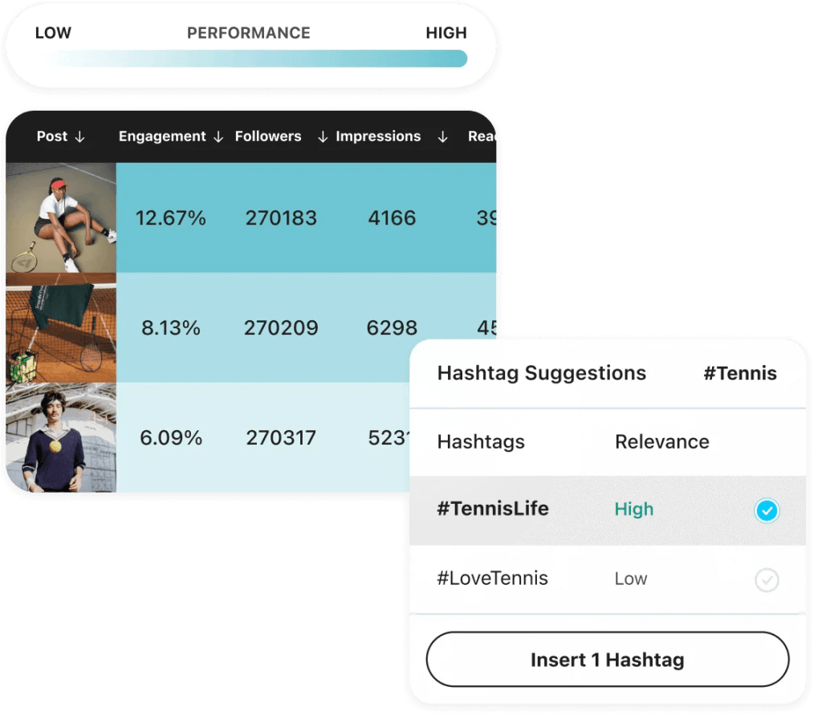The image size is (822, 723).
Task: Sort table by Engagement column header
Action: 162,136
